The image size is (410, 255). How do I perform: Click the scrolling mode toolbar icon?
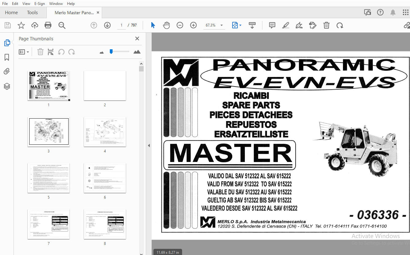point(252,25)
